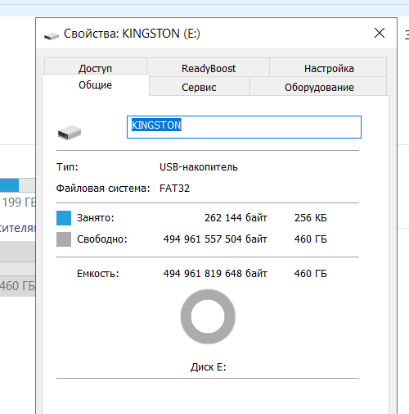The image size is (409, 414).
Task: Click the Тип label
Action: 67,166
